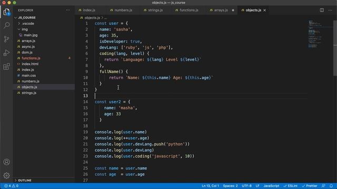Open functions.js in the explorer
This screenshot has width=337, height=189.
pyautogui.click(x=31, y=58)
